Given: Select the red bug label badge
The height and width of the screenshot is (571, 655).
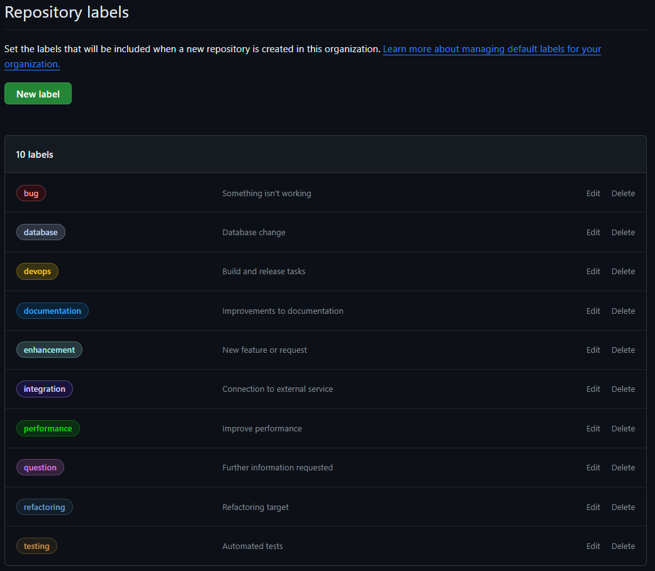Looking at the screenshot, I should 31,193.
